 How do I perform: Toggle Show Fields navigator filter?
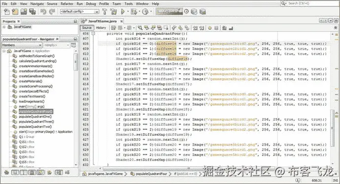click(15, 172)
